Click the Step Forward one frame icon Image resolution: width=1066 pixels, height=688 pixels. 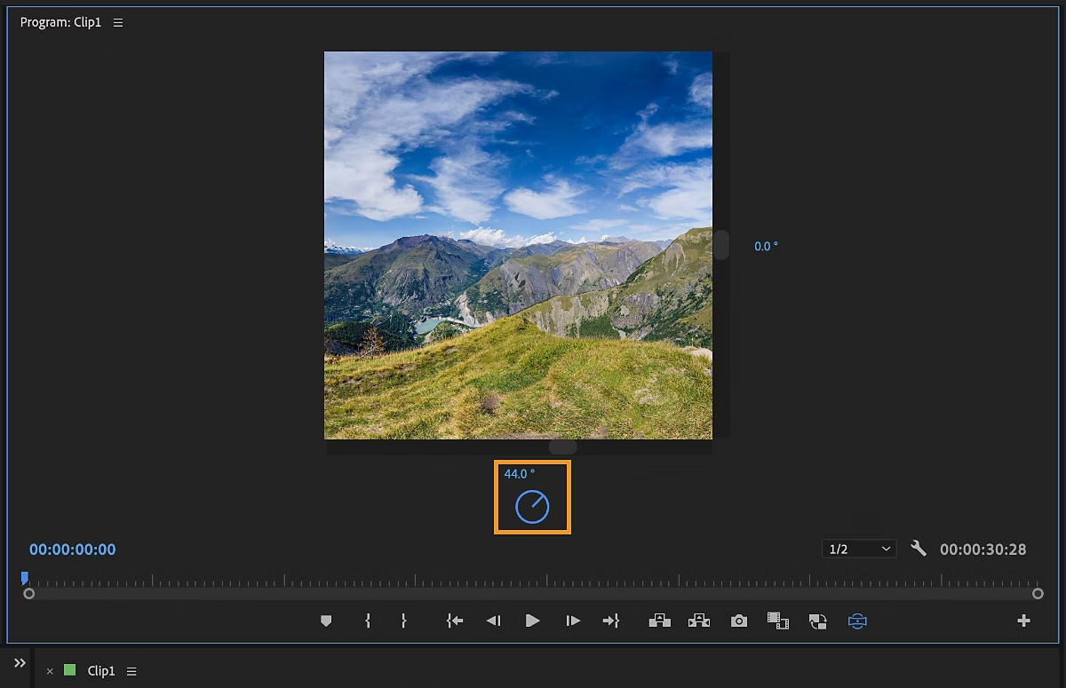(x=573, y=621)
